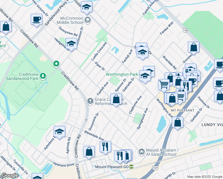This screenshot has height=179, width=223.
Task: Click restaurant marker below Bleasdale Ave
Action: [x=105, y=147]
